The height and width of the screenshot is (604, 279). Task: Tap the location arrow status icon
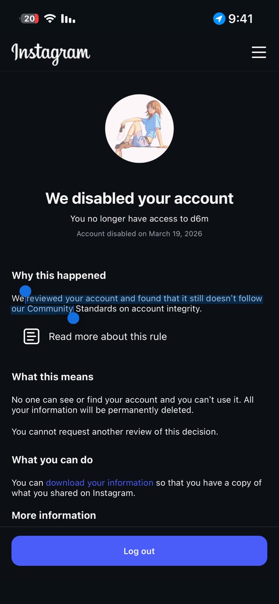point(219,19)
